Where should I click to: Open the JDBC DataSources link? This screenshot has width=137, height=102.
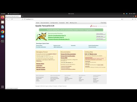click(58, 47)
